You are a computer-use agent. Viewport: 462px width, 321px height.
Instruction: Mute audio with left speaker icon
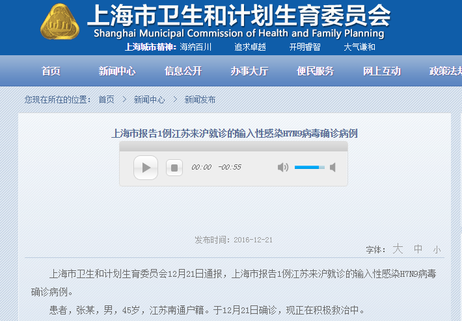tap(283, 168)
